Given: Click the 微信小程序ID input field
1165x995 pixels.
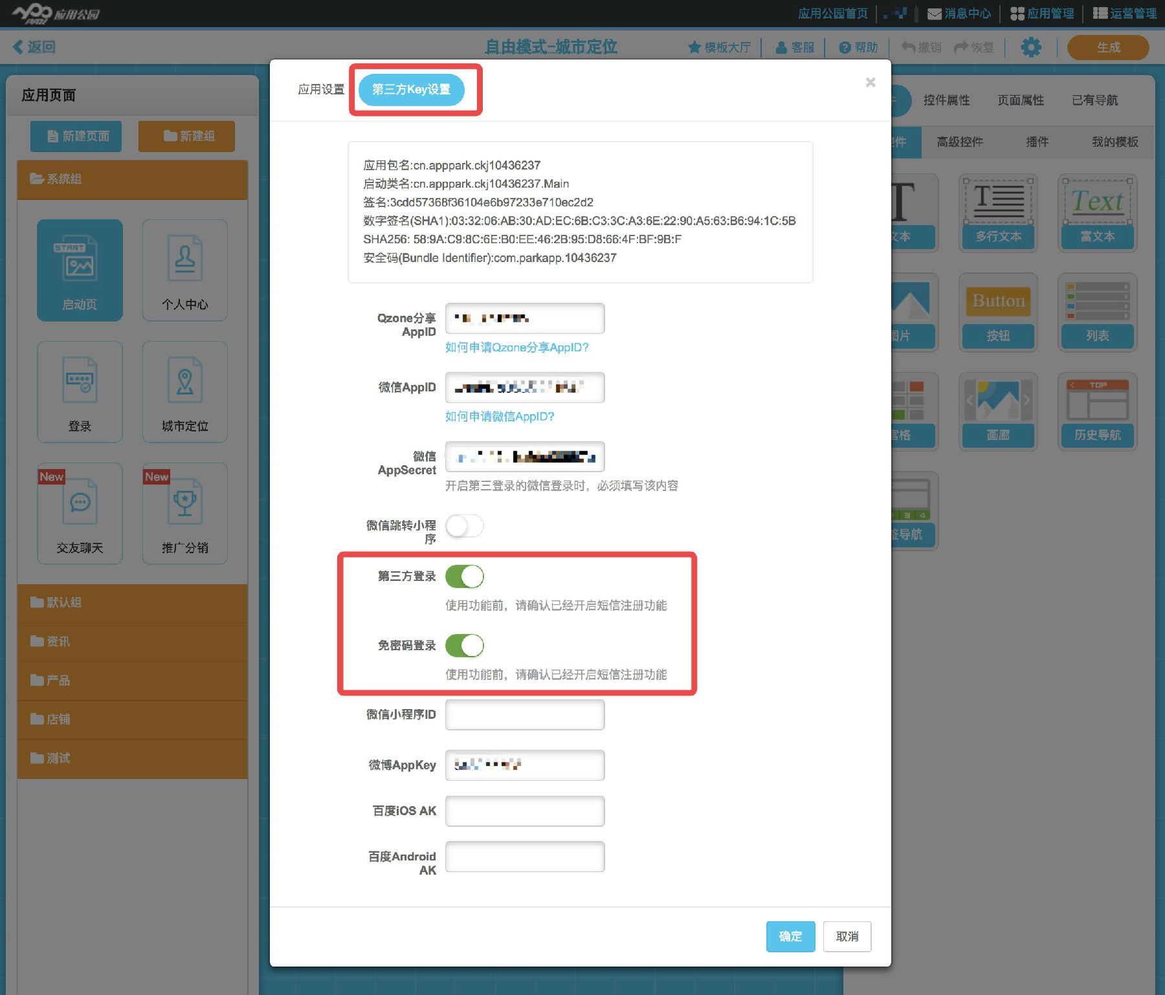Looking at the screenshot, I should point(525,715).
